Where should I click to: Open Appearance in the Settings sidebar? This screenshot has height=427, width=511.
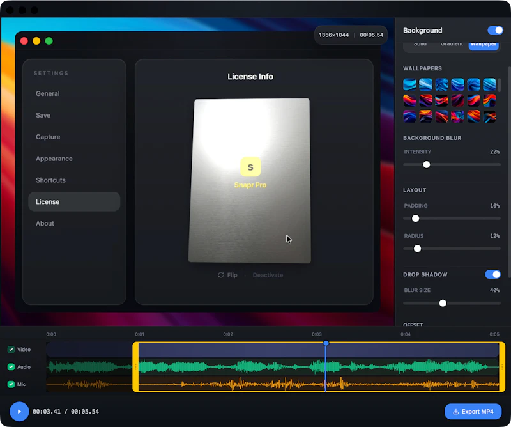(x=74, y=159)
